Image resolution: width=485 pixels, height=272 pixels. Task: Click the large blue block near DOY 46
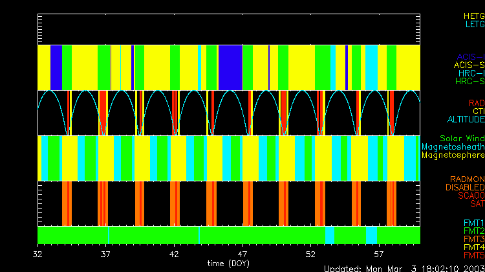coord(230,67)
